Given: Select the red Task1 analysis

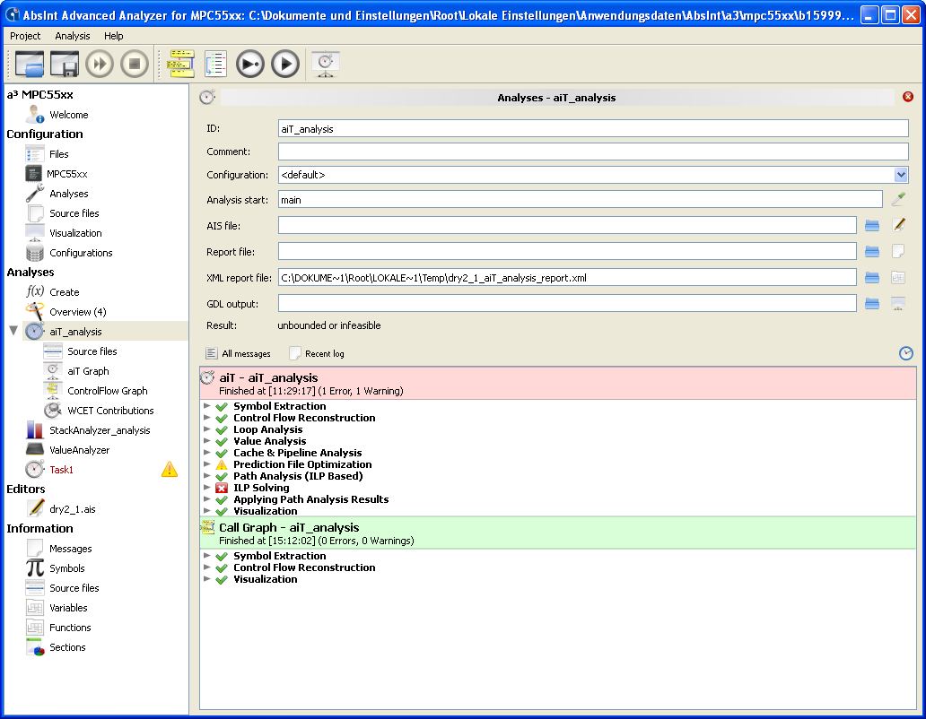Looking at the screenshot, I should click(61, 470).
